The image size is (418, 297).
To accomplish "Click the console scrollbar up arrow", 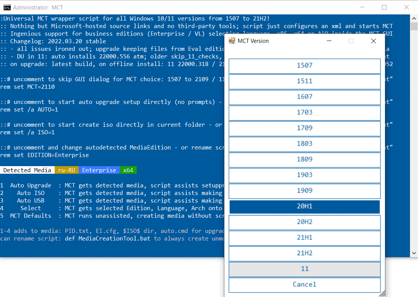I will click(414, 18).
